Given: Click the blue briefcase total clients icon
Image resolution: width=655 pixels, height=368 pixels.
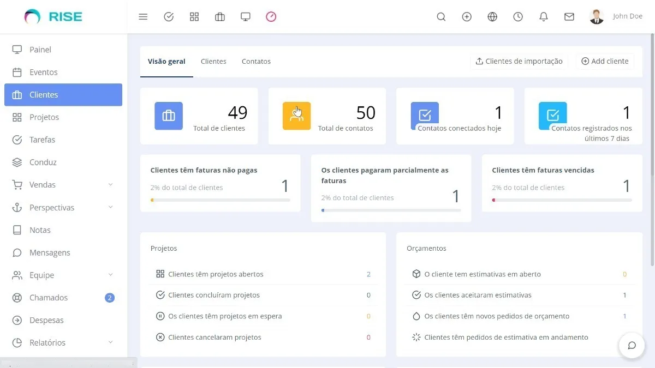Looking at the screenshot, I should (169, 116).
